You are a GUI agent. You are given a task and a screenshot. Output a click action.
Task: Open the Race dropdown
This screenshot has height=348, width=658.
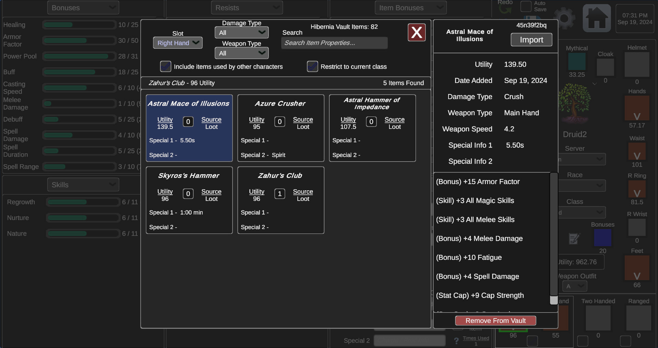click(x=582, y=185)
